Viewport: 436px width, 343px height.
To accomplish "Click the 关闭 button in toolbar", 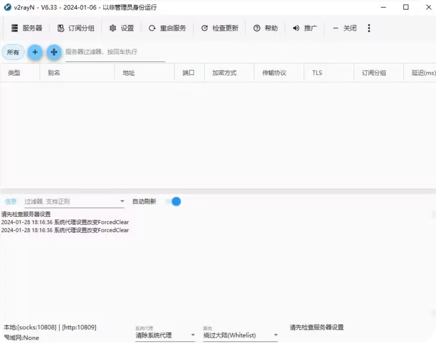I will [x=345, y=28].
